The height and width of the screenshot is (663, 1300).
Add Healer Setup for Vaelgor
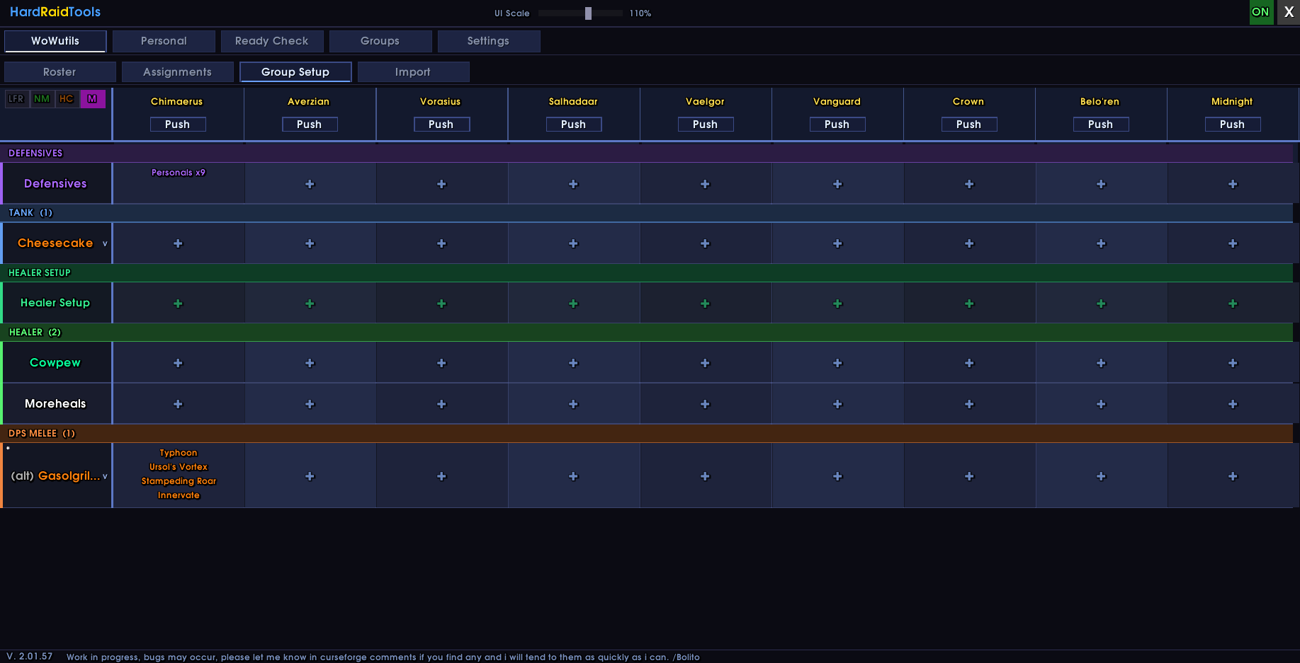(x=705, y=304)
